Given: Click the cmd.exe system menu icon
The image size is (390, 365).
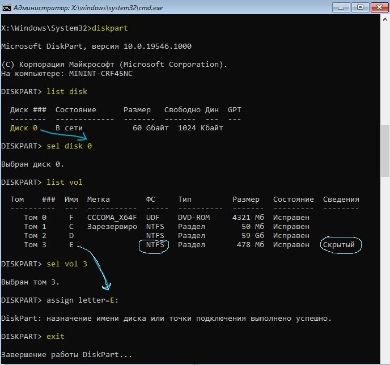Looking at the screenshot, I should (x=6, y=8).
